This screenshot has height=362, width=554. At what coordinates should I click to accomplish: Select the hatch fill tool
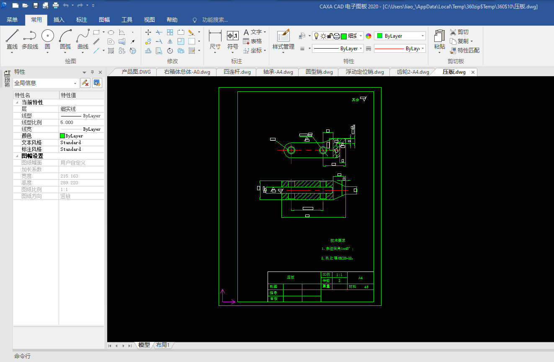pyautogui.click(x=111, y=51)
